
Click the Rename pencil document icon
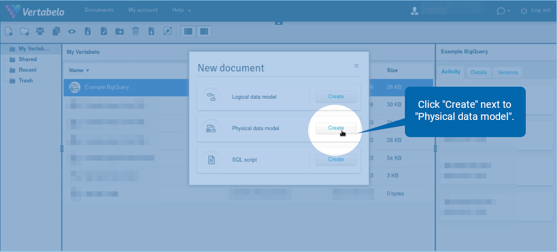point(104,31)
